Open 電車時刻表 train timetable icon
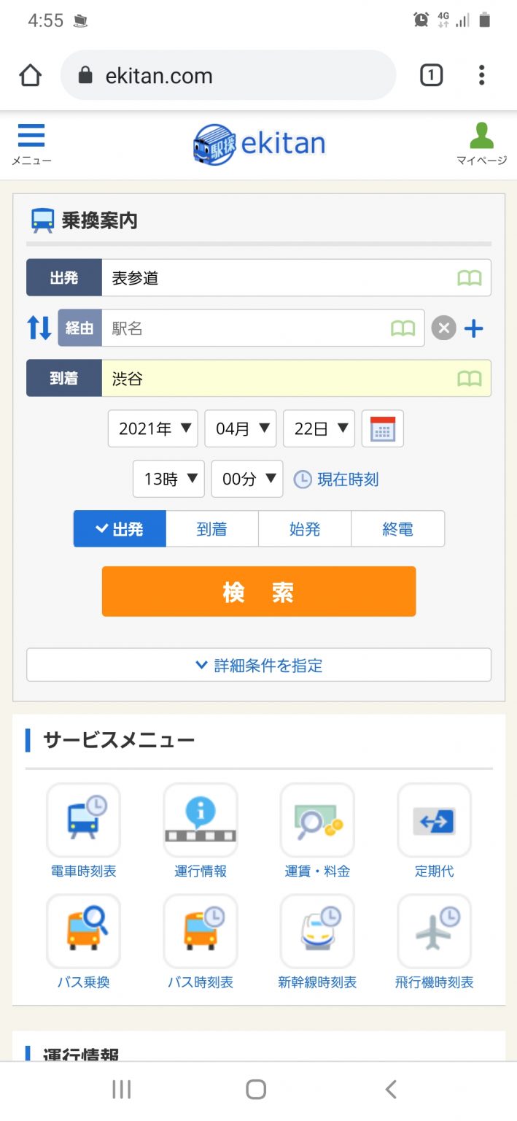 (x=83, y=820)
